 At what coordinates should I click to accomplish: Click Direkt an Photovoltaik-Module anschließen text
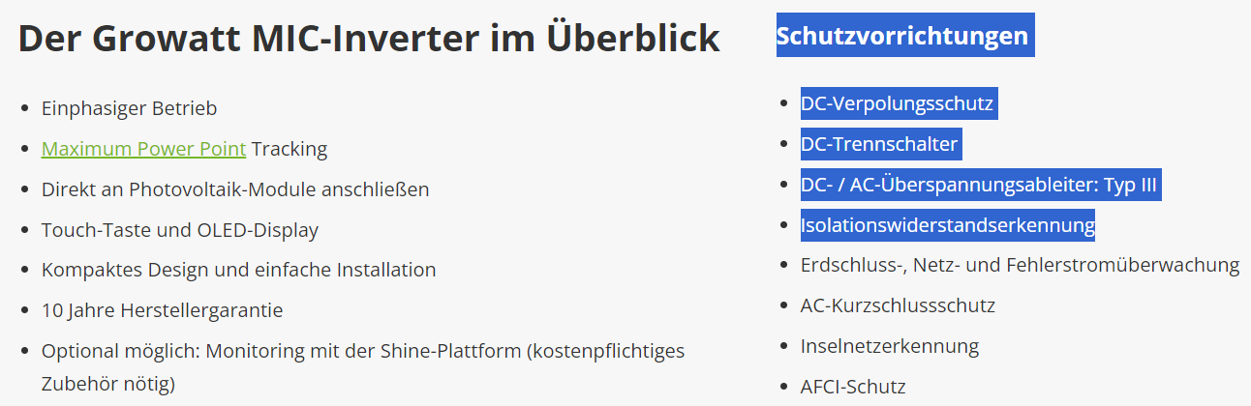(x=235, y=189)
